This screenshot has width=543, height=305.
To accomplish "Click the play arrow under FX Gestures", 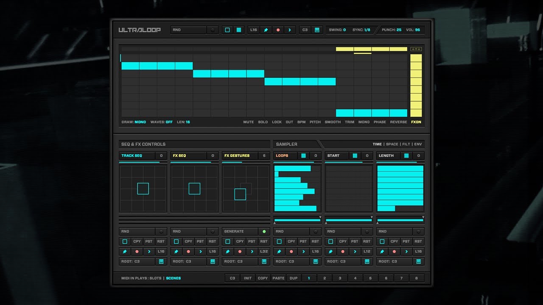I will coord(252,251).
